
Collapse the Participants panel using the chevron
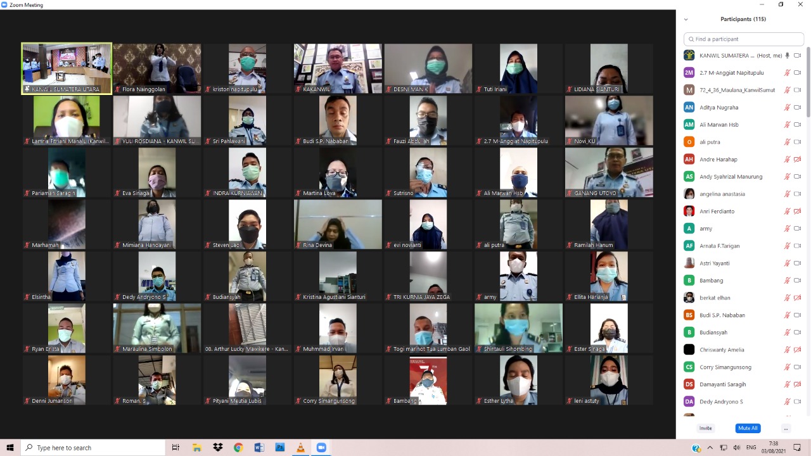click(x=686, y=20)
